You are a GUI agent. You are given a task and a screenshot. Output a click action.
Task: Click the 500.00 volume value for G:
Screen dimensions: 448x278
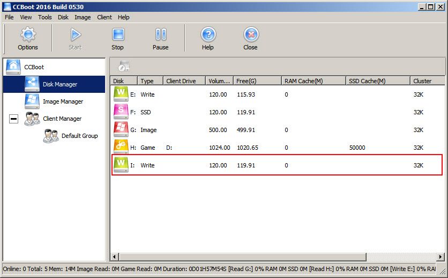pyautogui.click(x=218, y=130)
